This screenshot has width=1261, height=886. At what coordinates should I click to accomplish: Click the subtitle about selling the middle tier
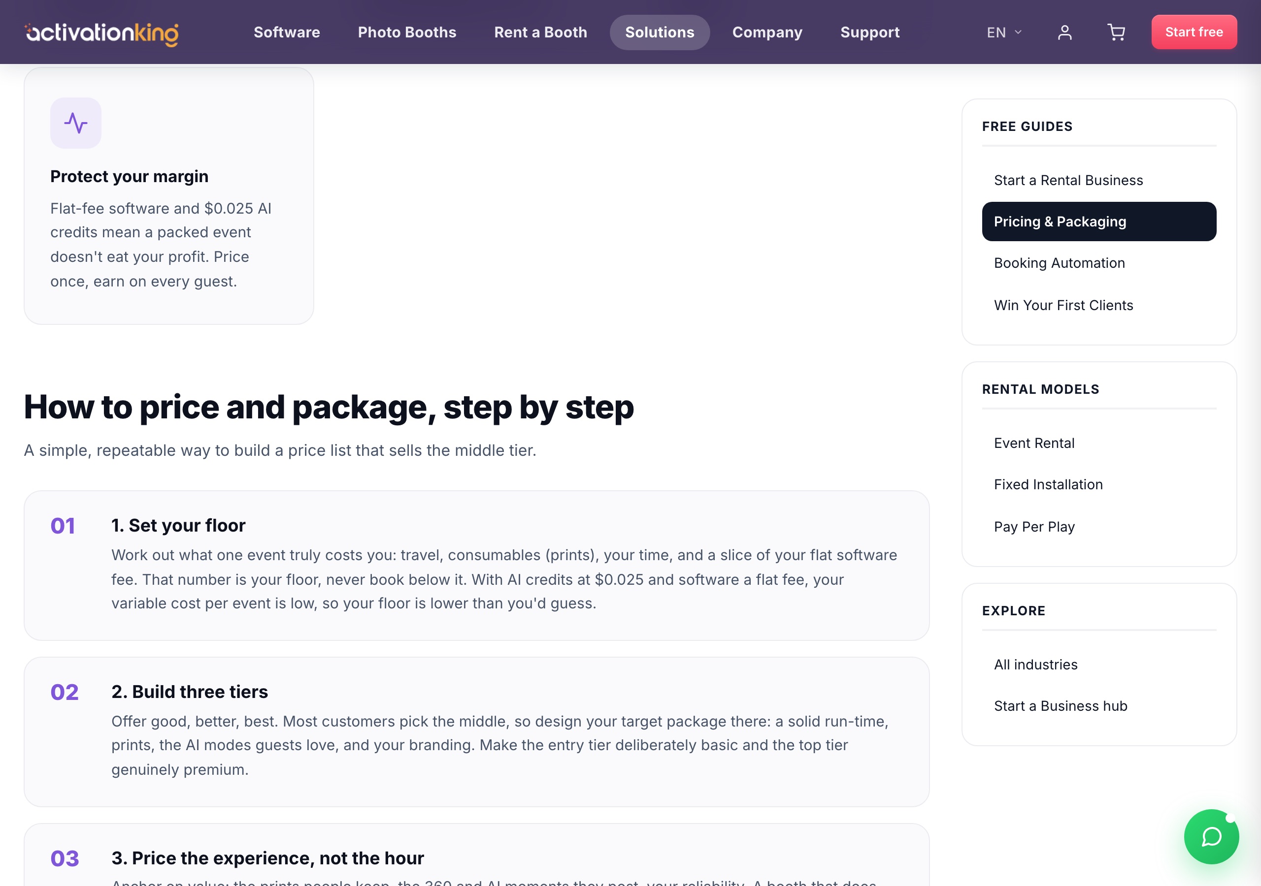(x=280, y=450)
